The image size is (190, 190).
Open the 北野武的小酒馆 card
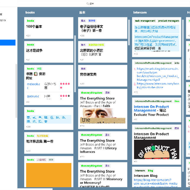[102, 52]
